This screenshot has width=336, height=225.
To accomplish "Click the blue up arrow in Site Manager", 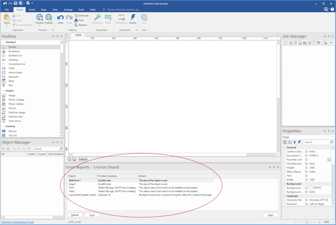I will click(331, 43).
